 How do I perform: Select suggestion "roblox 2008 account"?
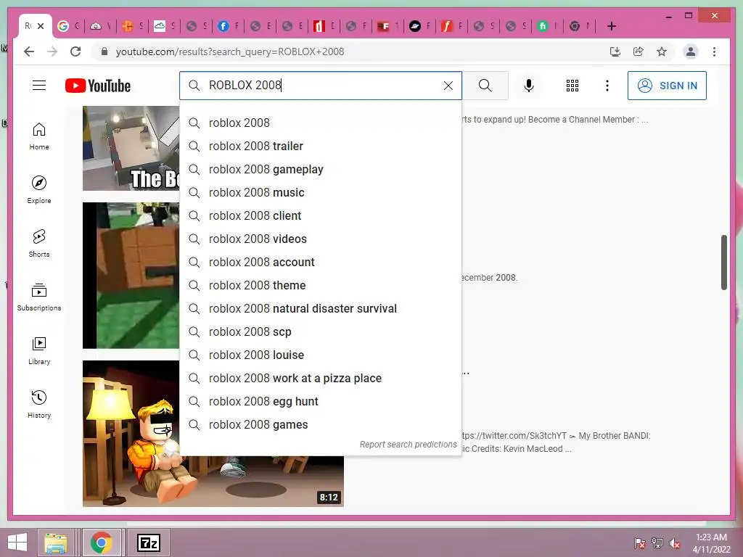(321, 262)
